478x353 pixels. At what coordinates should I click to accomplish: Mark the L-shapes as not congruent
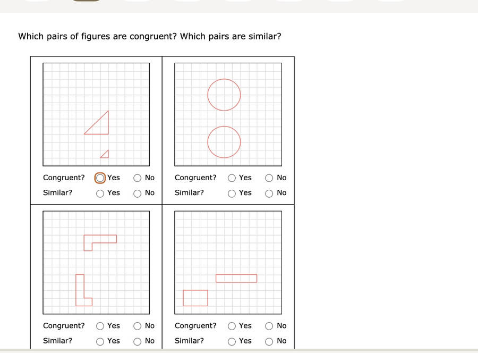[137, 325]
